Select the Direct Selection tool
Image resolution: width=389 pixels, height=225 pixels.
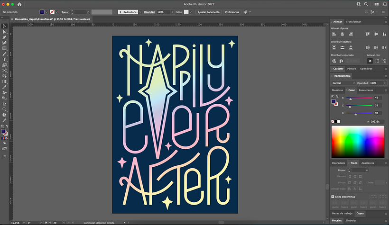coord(4,32)
